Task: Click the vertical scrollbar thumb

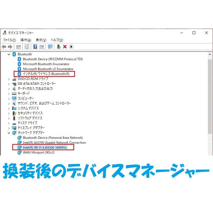Action: pos(210,97)
